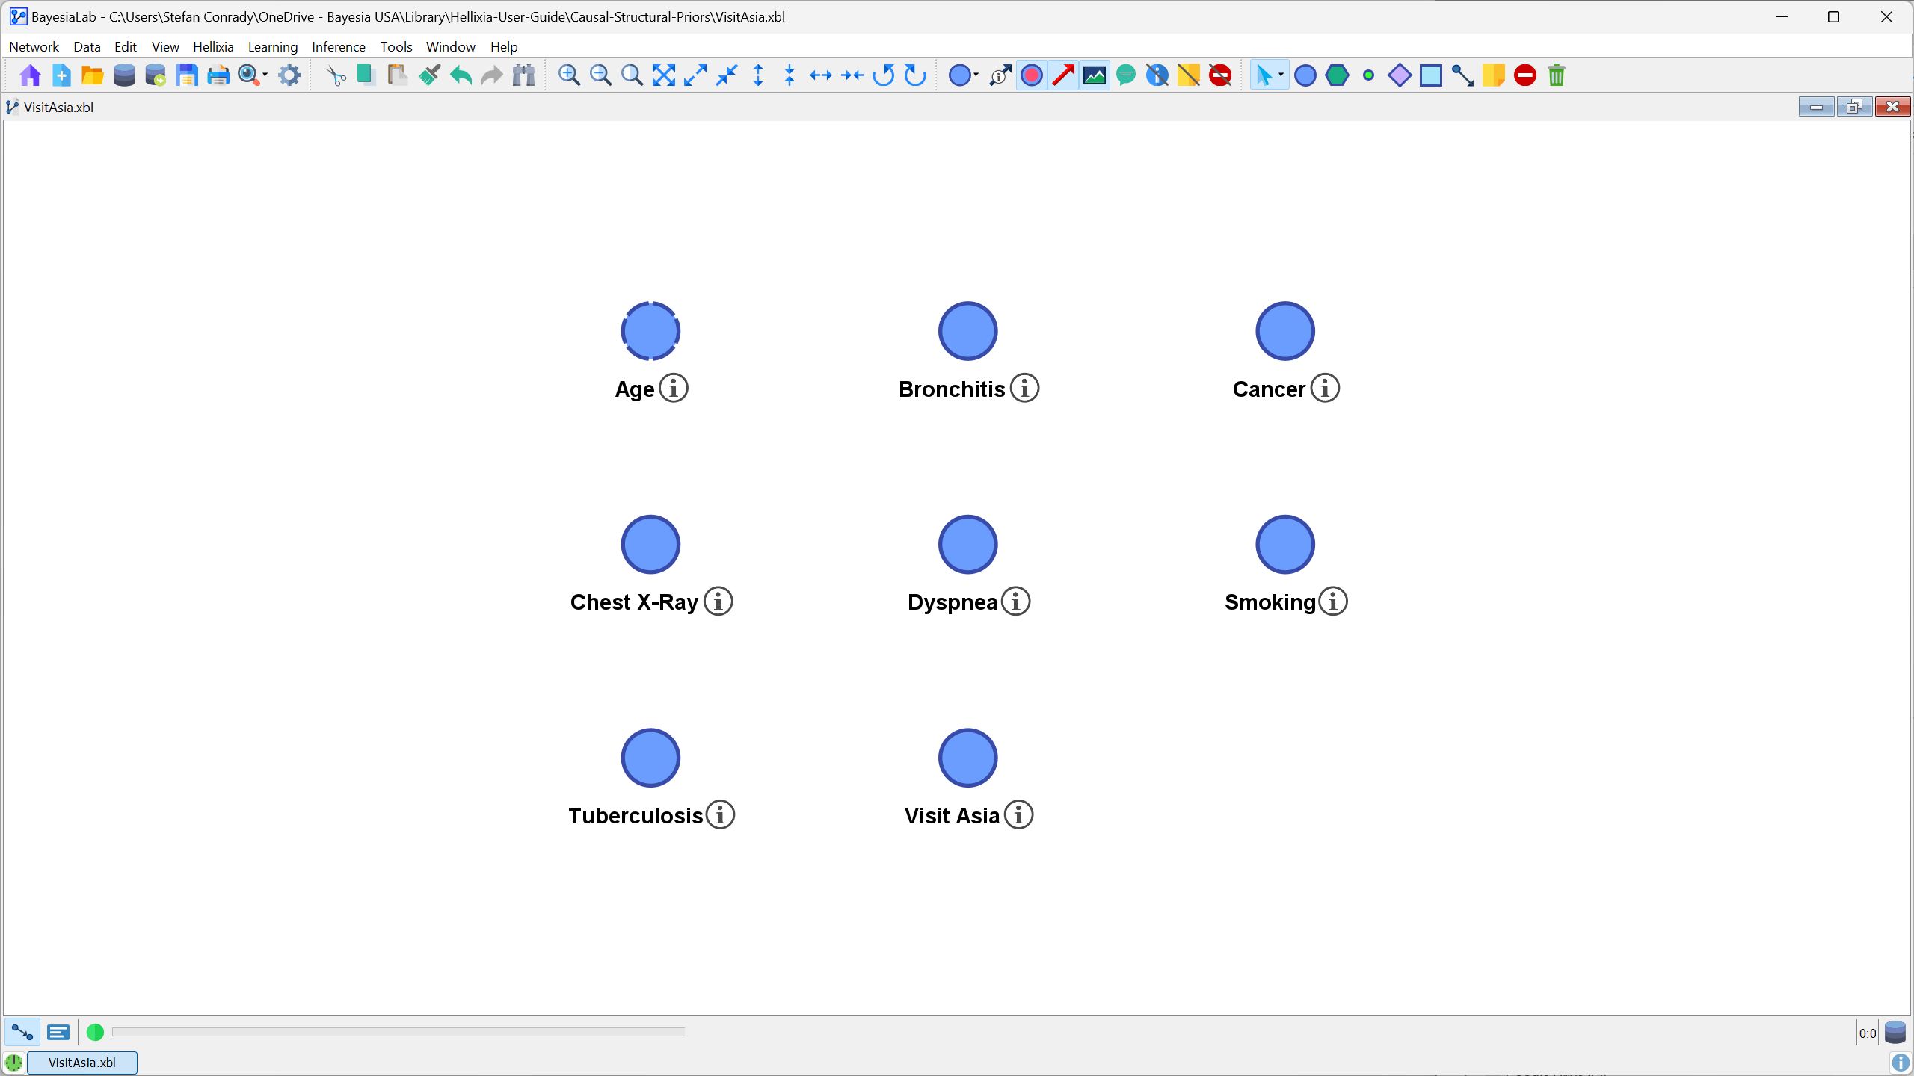The image size is (1914, 1076).
Task: Open the Learning menu
Action: pyautogui.click(x=272, y=47)
